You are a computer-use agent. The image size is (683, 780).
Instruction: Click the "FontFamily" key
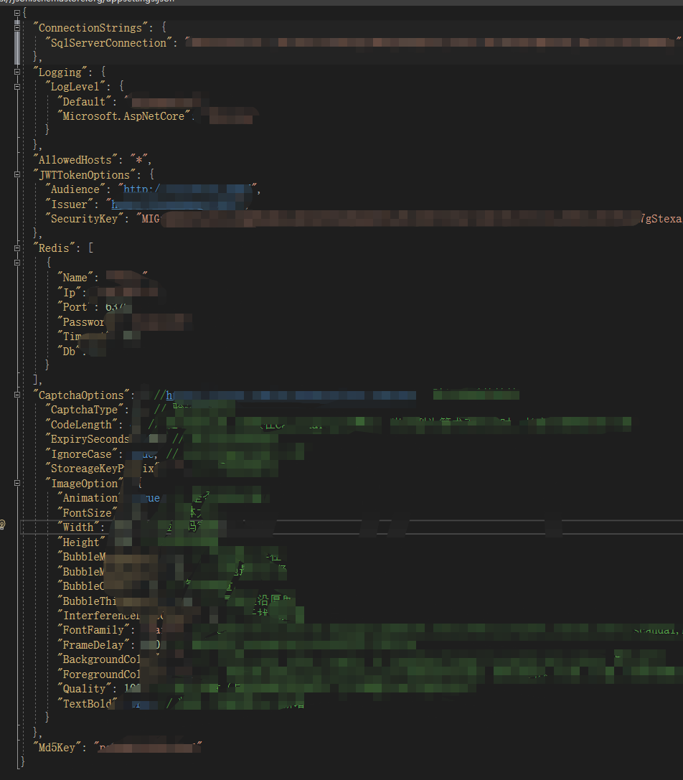point(93,630)
